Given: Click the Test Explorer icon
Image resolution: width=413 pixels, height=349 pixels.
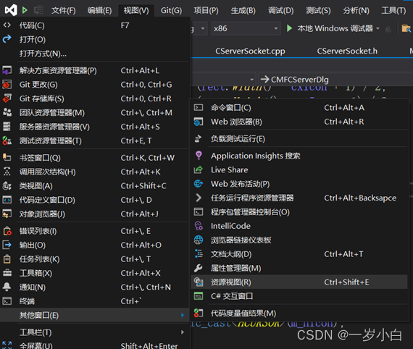Looking at the screenshot, I should [7, 140].
